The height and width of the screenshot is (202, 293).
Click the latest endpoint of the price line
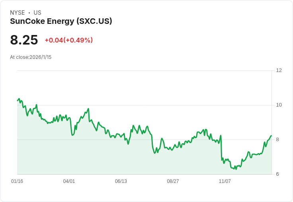point(271,136)
